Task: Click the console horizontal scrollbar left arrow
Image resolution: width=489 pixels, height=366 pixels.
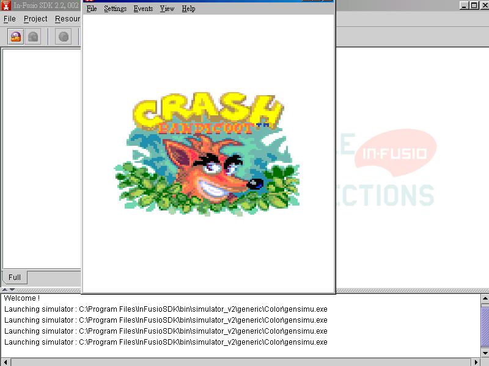Action: (6, 362)
